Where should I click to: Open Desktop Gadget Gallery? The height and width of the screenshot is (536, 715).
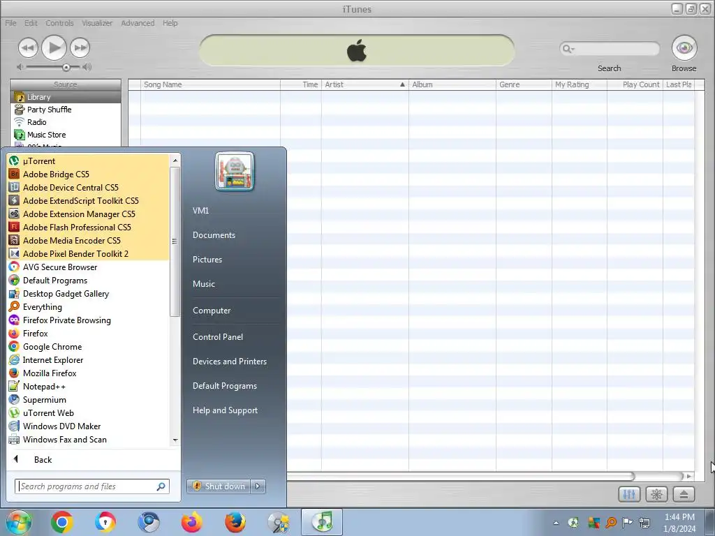click(x=89, y=294)
